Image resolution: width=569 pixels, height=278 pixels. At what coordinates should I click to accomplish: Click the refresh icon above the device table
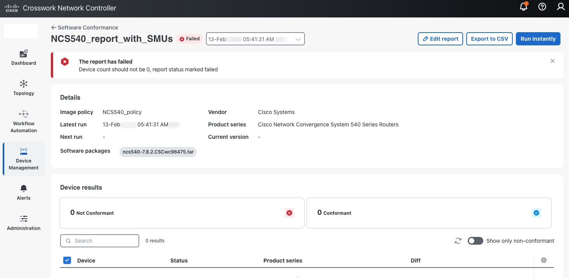pyautogui.click(x=458, y=241)
